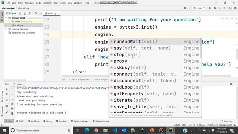Click the wrench icon in Run panel
Screen dimensions: 238x134
point(7,94)
